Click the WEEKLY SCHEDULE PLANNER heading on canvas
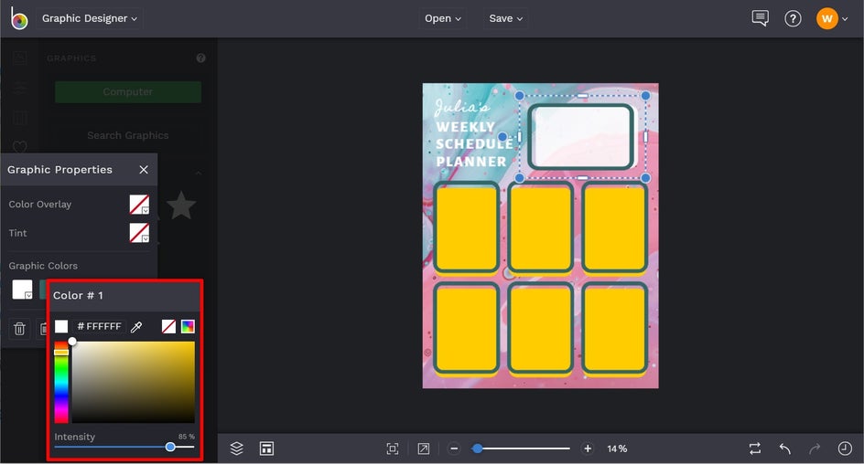This screenshot has height=464, width=864. click(x=474, y=144)
